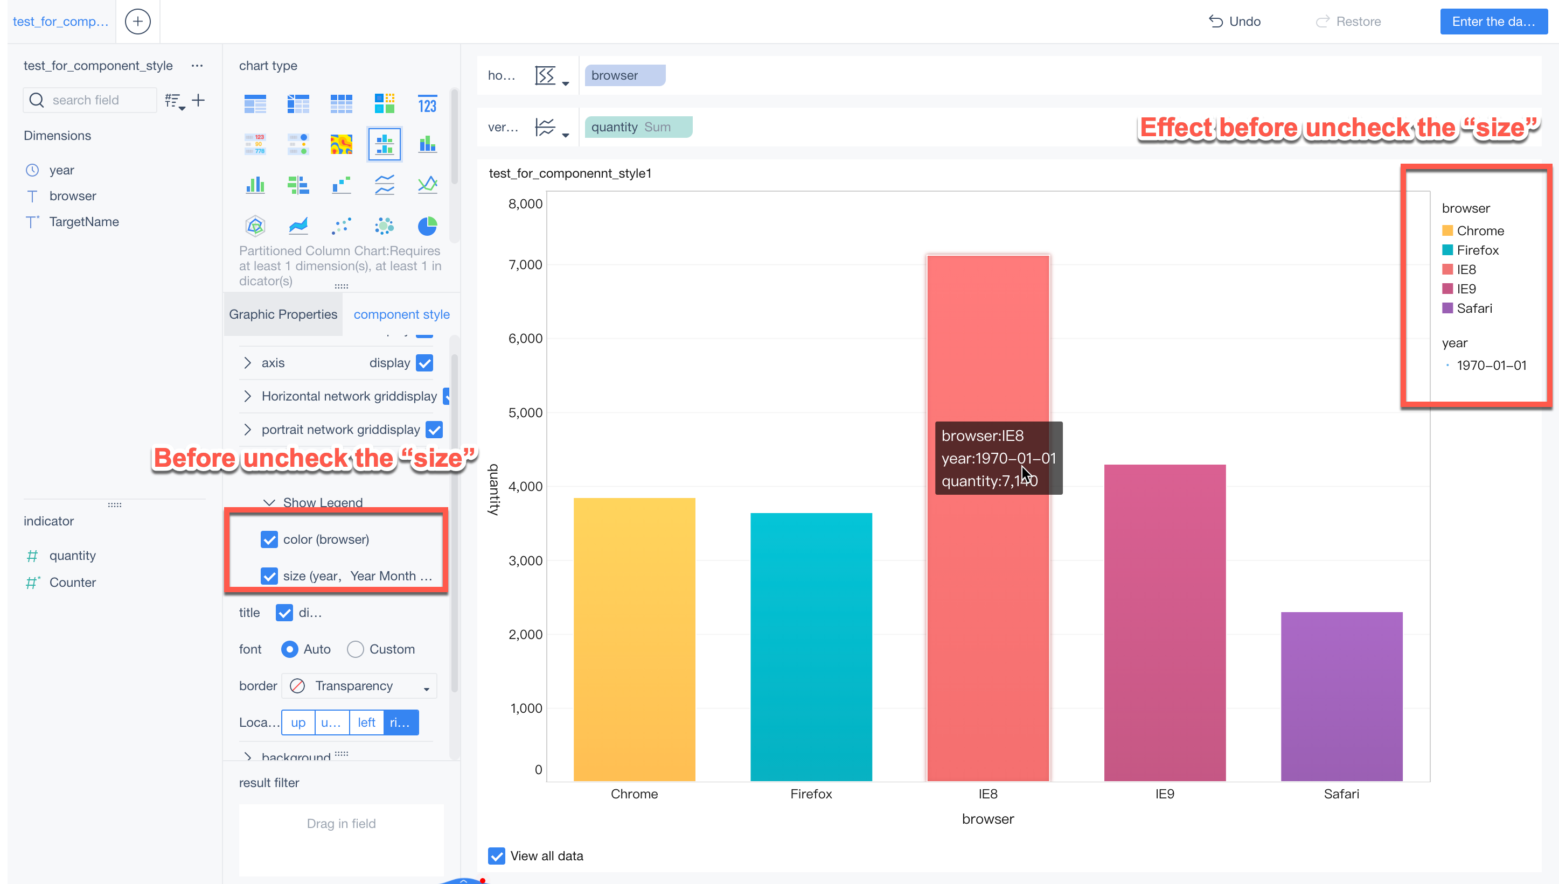Uncheck the color (browser) legend checkbox
The image size is (1559, 884).
[269, 540]
